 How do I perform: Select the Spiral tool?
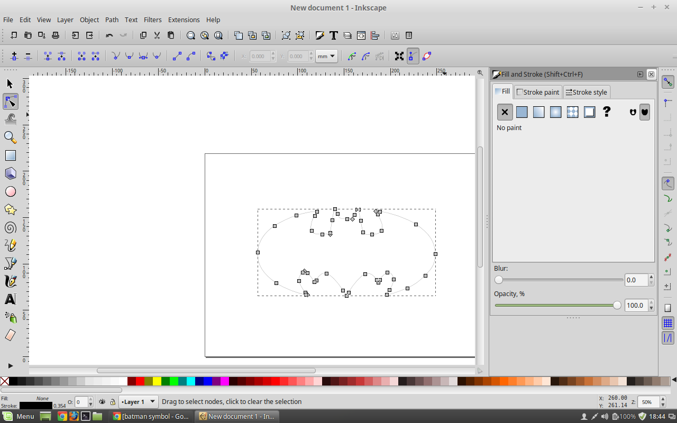click(x=10, y=227)
